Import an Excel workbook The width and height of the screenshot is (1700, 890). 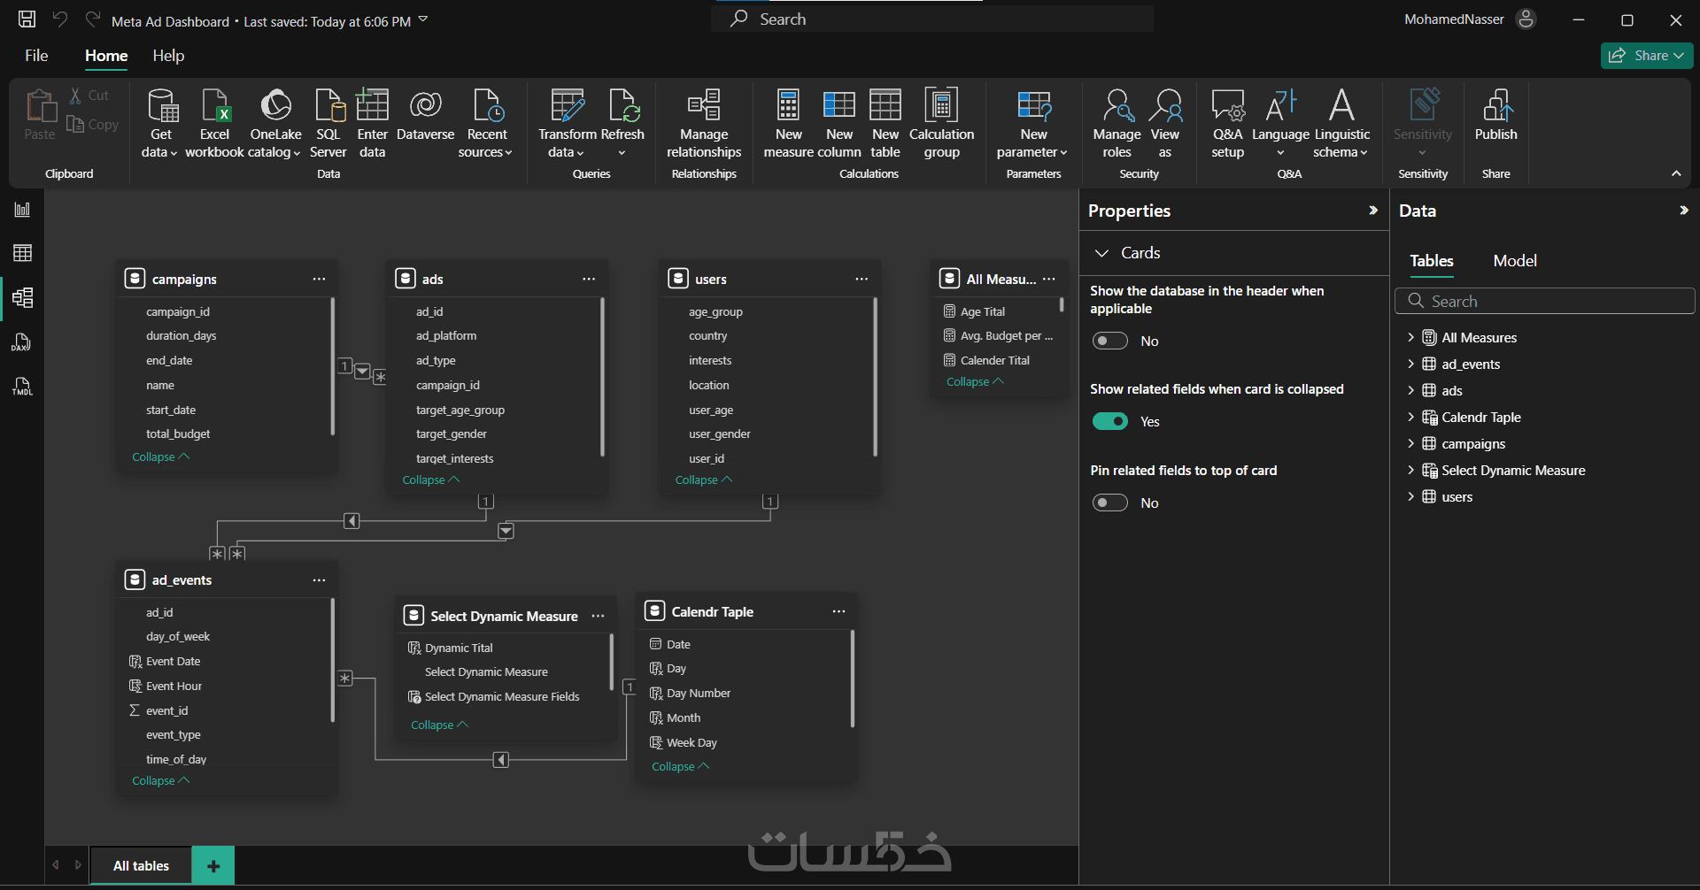click(x=214, y=123)
